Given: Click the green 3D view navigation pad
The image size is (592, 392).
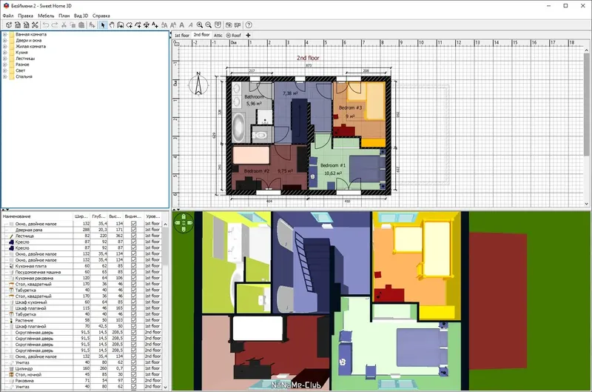Looking at the screenshot, I should [x=184, y=223].
